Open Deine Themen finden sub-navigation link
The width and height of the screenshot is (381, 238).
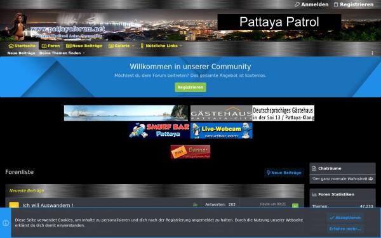pos(60,53)
